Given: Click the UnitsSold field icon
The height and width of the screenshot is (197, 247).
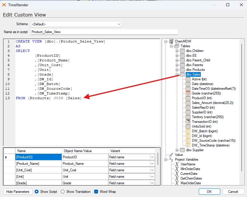Looking at the screenshot, I should (188, 126).
